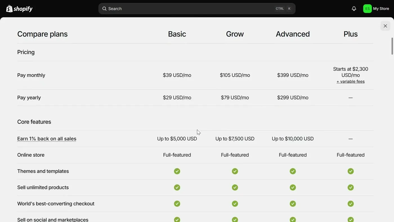394x222 pixels.
Task: Click Grow checkmark for Sell unlimited products
Action: (235, 188)
